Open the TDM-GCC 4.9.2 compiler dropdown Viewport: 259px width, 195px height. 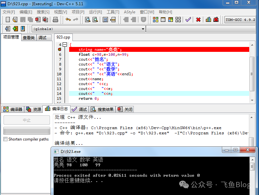coord(240,20)
